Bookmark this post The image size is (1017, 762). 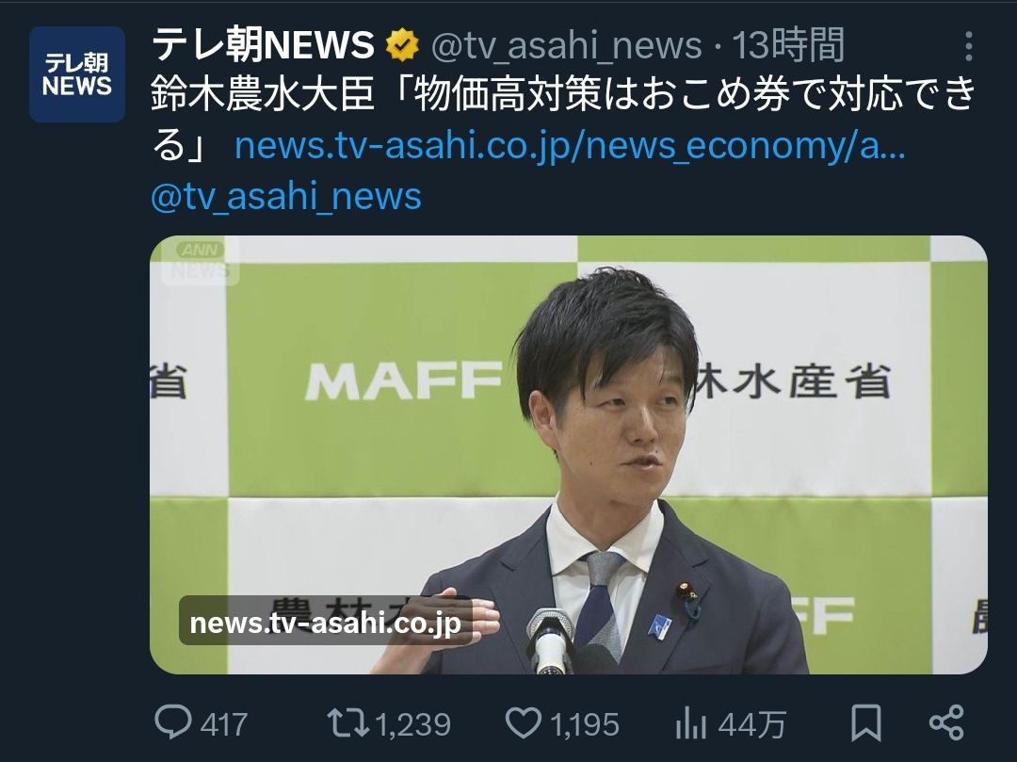tap(866, 722)
